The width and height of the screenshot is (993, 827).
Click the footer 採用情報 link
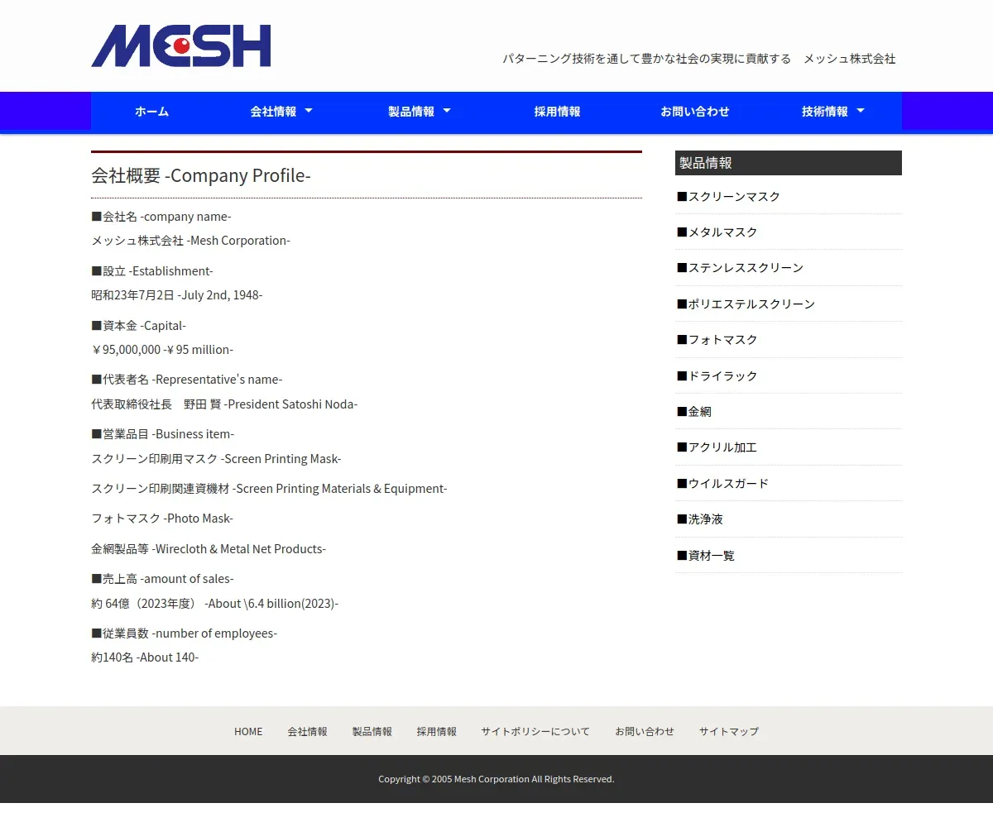click(437, 732)
